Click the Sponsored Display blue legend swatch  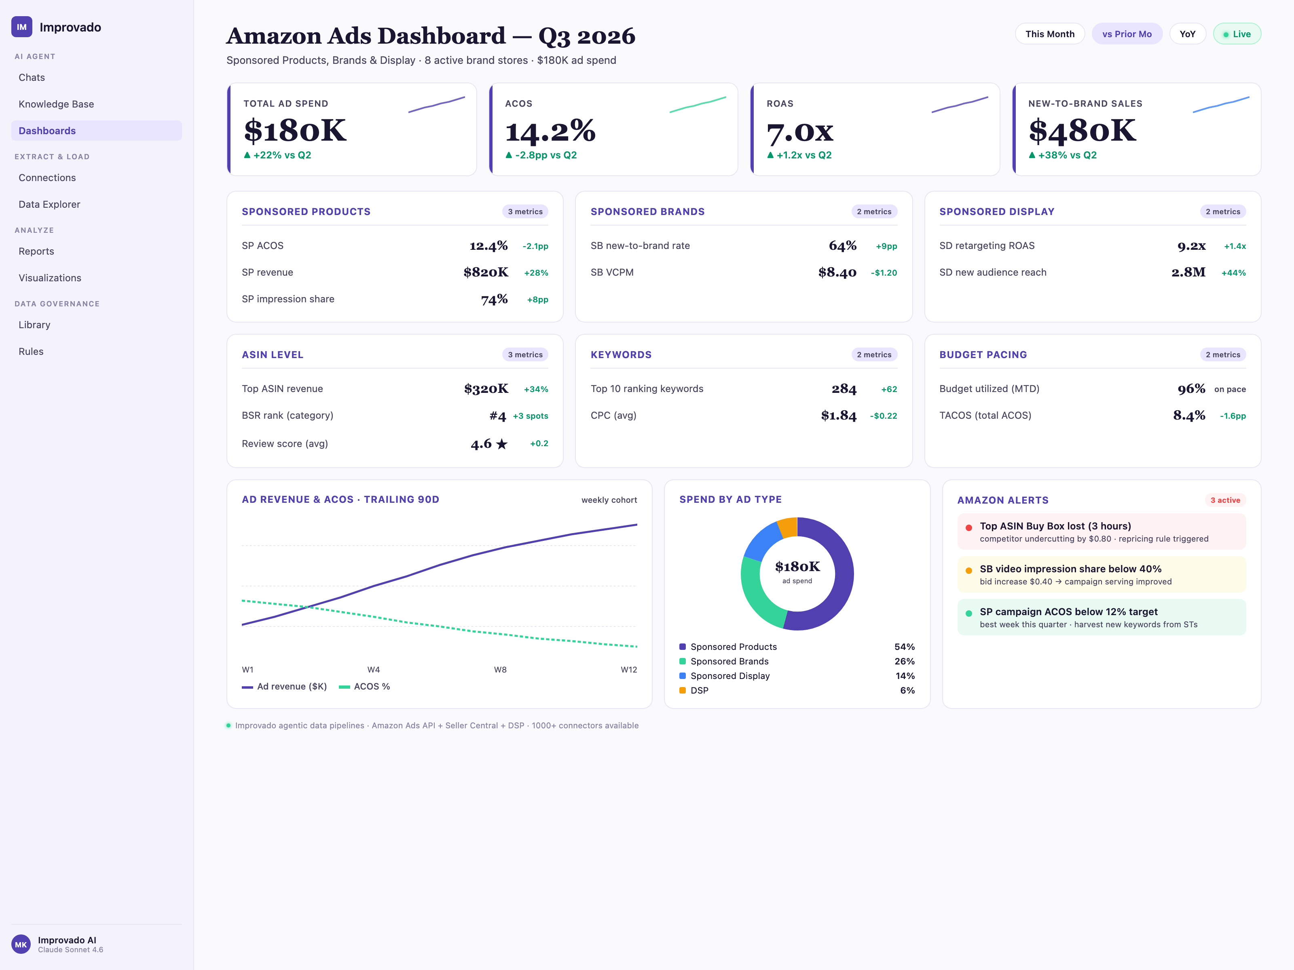point(682,676)
